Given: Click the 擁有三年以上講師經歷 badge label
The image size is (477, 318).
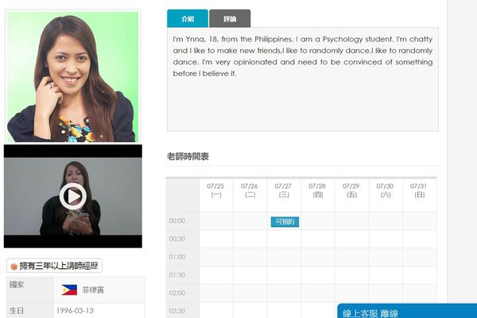Looking at the screenshot, I should 60,266.
